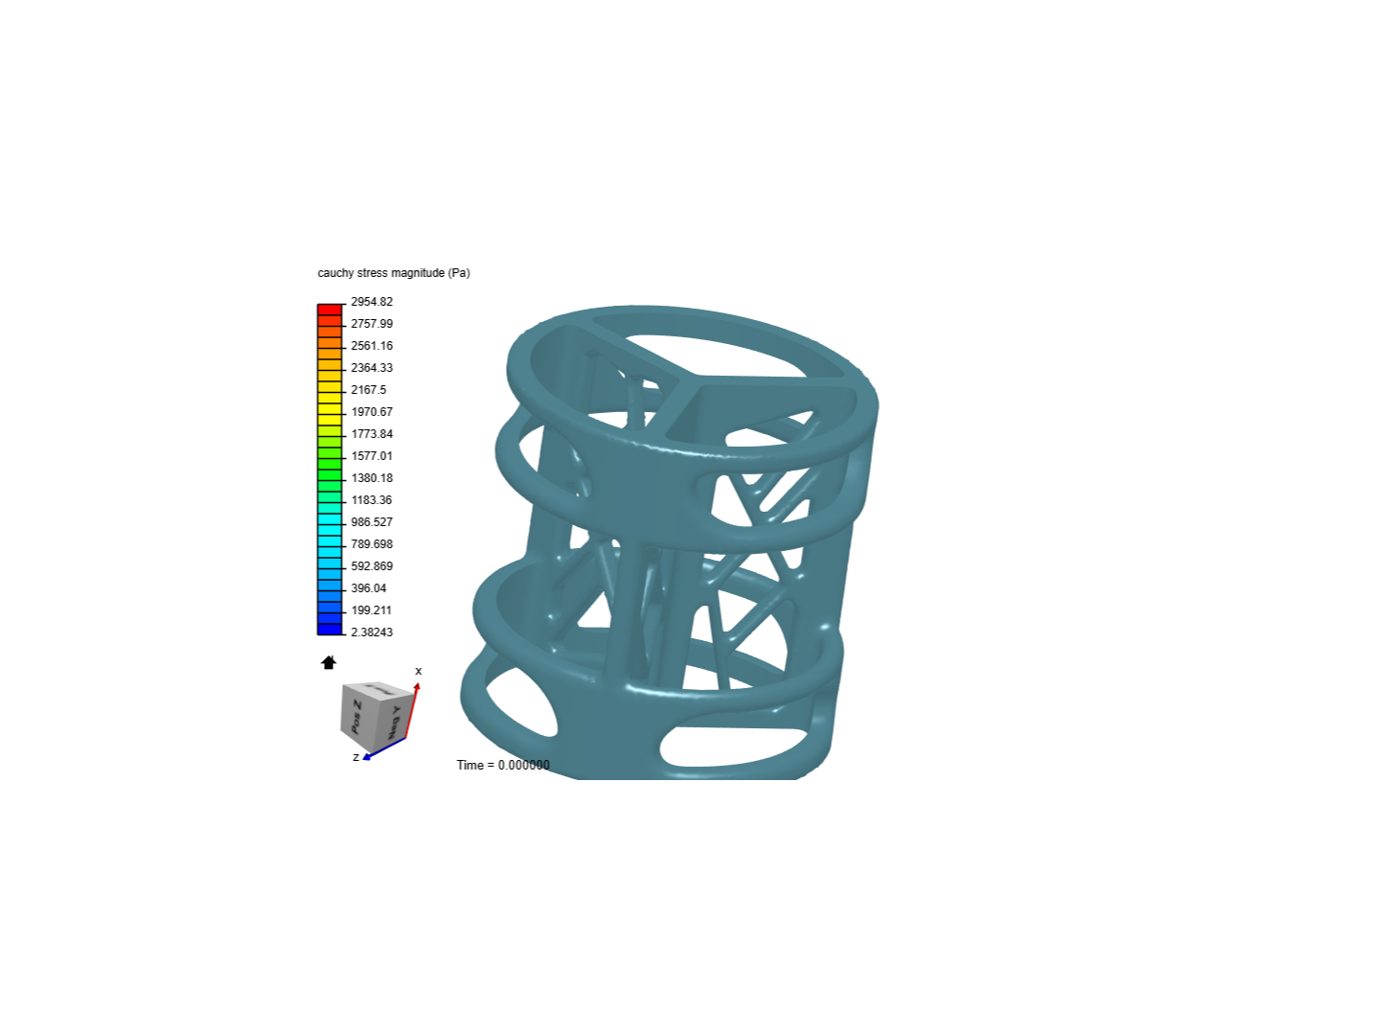The image size is (1380, 1035).
Task: Click the legend value 2757.99
Action: coord(372,324)
